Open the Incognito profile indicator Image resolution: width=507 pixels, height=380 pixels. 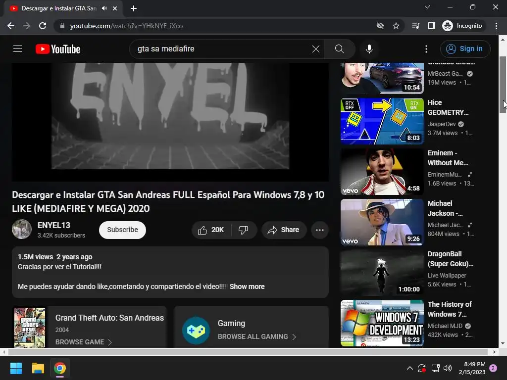462,26
